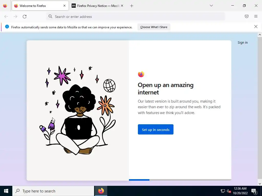This screenshot has height=196, width=262.
Task: Go forward one page
Action: [x=15, y=17]
